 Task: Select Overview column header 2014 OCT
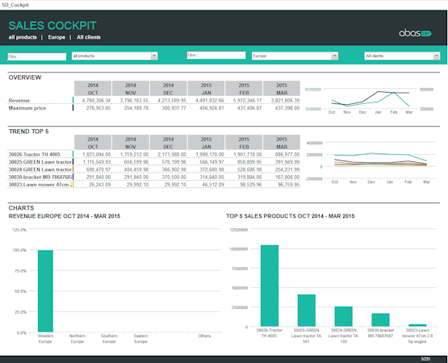tap(93, 89)
